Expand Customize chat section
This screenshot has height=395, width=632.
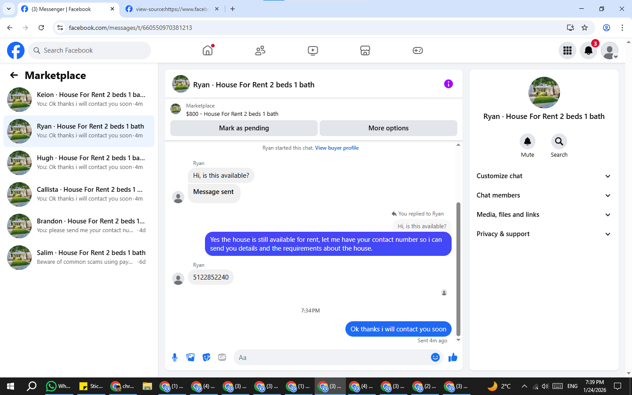click(544, 176)
